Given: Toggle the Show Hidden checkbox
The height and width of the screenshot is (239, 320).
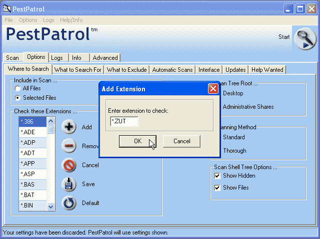Looking at the screenshot, I should (x=217, y=176).
